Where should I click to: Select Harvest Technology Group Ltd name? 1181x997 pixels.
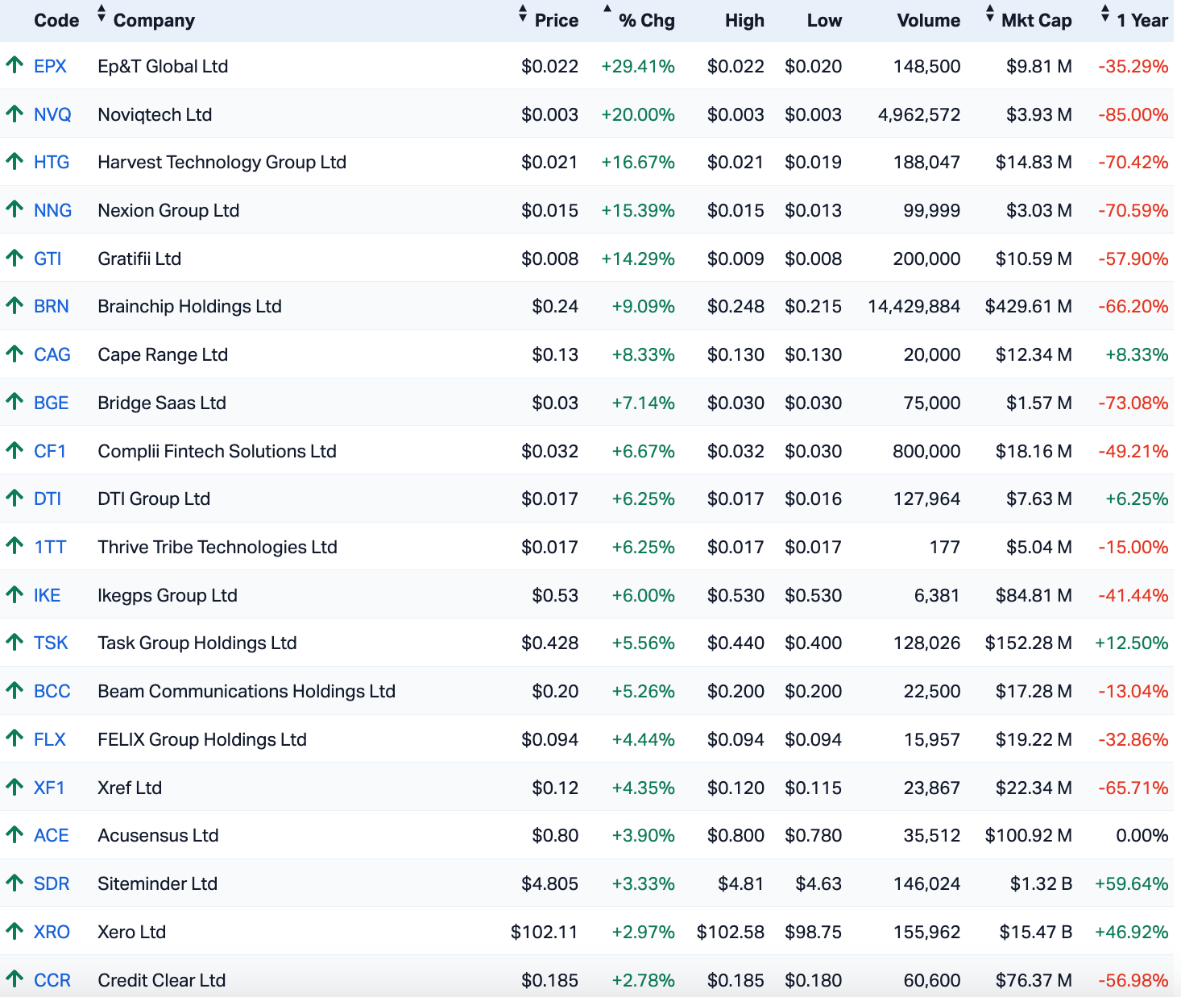(222, 162)
